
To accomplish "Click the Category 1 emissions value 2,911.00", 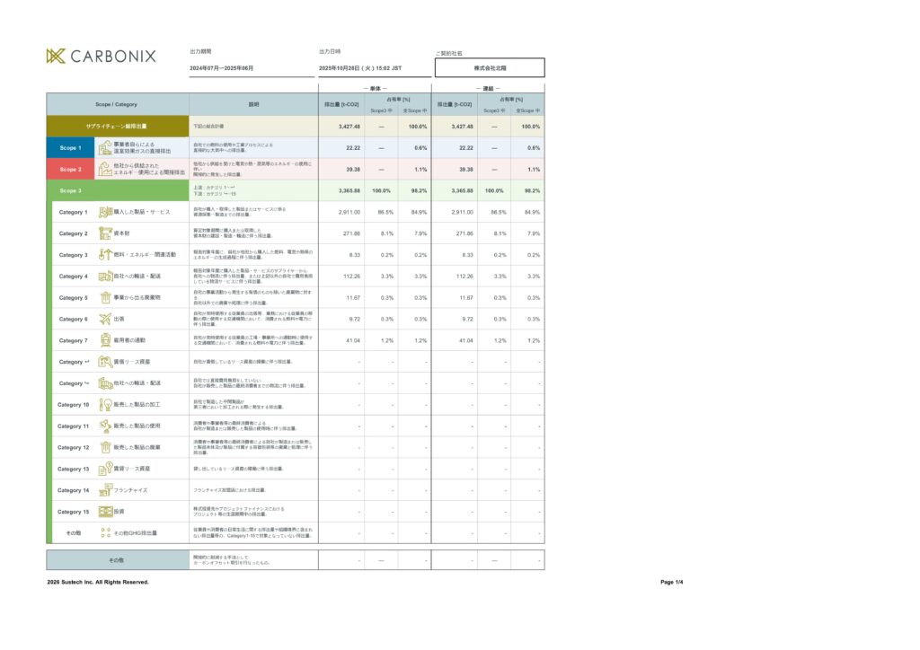I will [349, 212].
